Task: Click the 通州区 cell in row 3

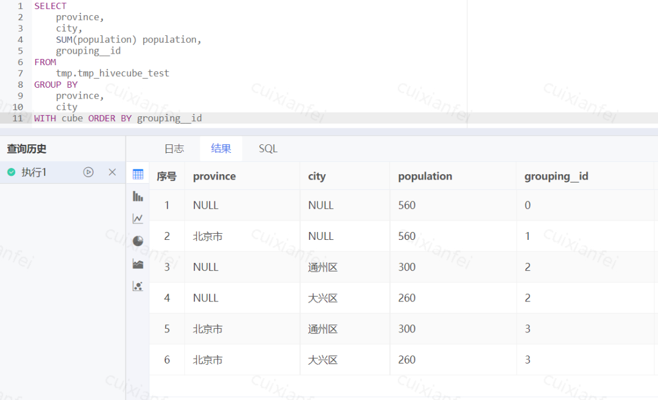Action: pyautogui.click(x=323, y=267)
